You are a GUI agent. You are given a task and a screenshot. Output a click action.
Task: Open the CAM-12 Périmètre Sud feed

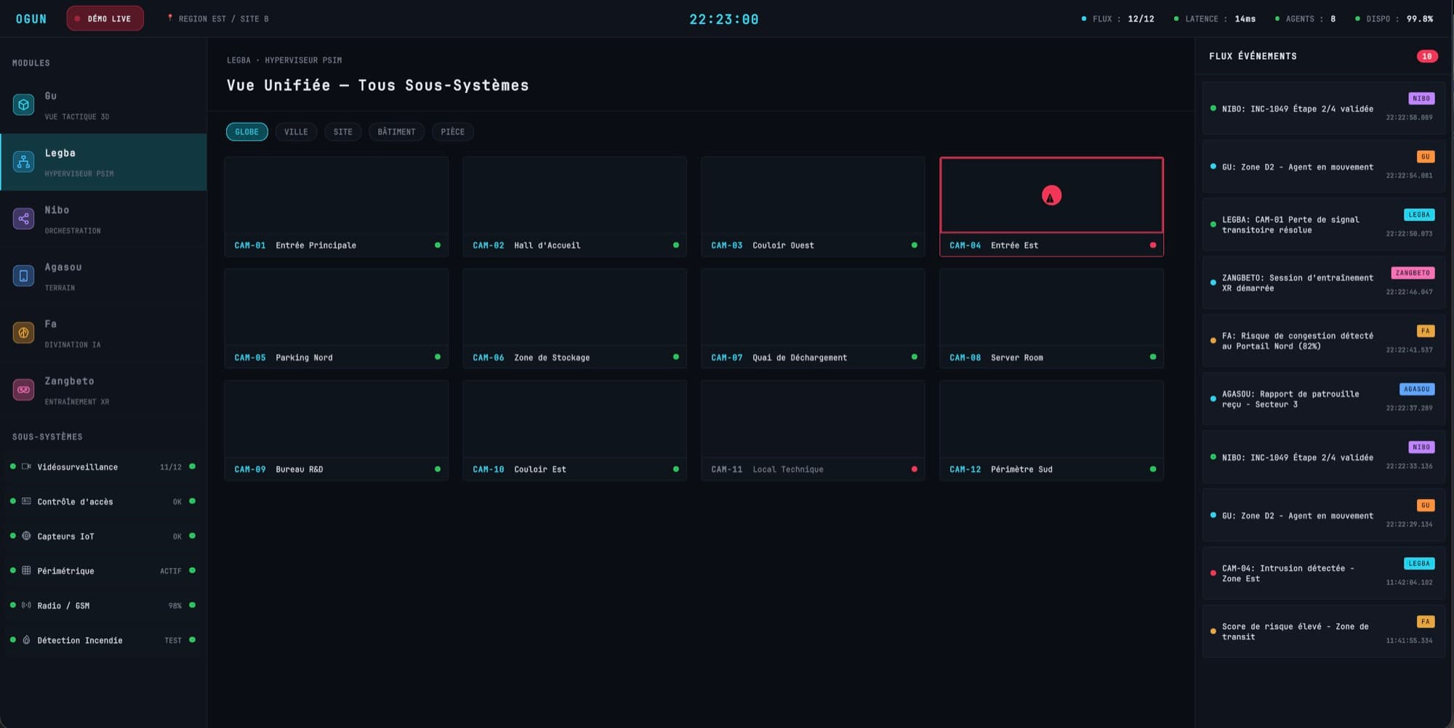click(x=1052, y=431)
